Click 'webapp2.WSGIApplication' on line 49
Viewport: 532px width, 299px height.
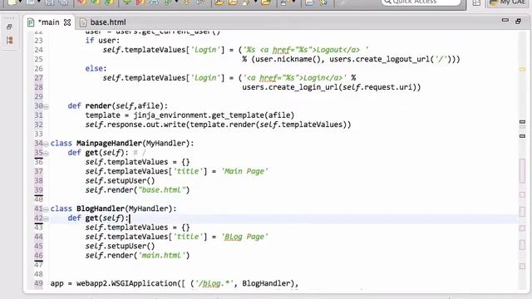(126, 283)
